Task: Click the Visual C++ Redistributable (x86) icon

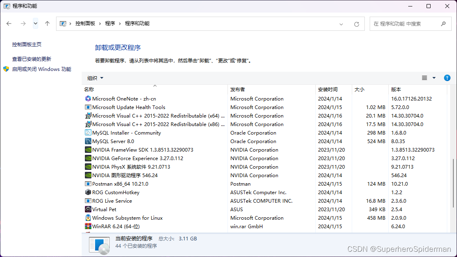Action: click(x=88, y=124)
